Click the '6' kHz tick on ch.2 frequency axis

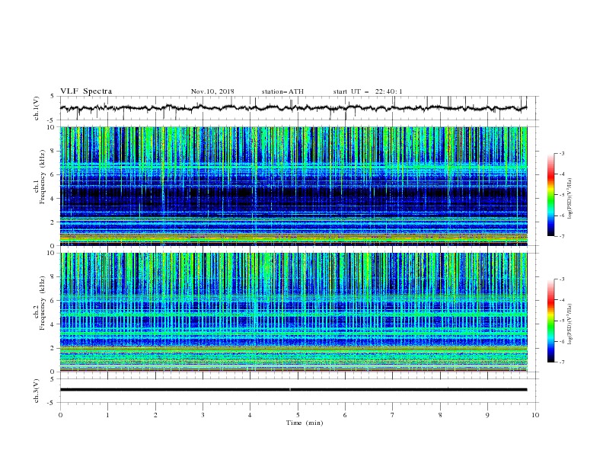[x=54, y=300]
